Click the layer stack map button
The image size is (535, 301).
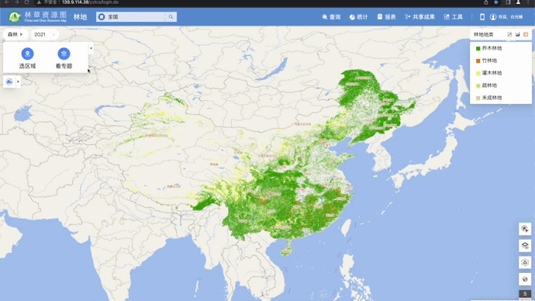click(525, 246)
